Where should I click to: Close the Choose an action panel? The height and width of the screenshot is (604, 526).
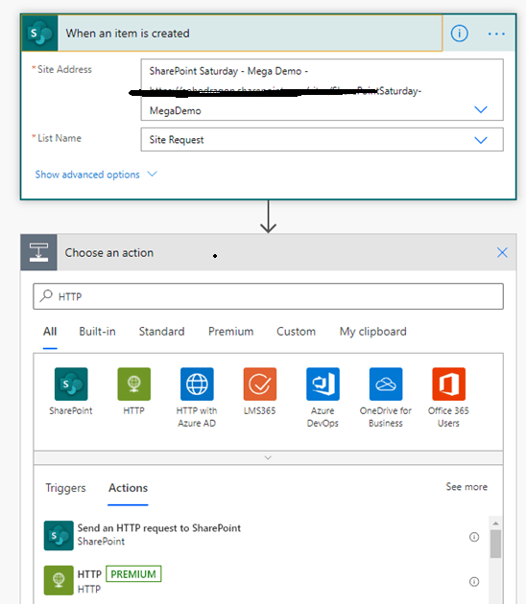pyautogui.click(x=502, y=253)
